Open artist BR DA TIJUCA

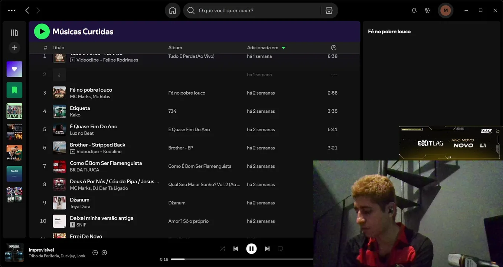pyautogui.click(x=85, y=170)
